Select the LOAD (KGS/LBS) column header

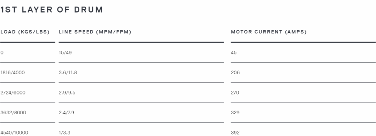click(25, 32)
